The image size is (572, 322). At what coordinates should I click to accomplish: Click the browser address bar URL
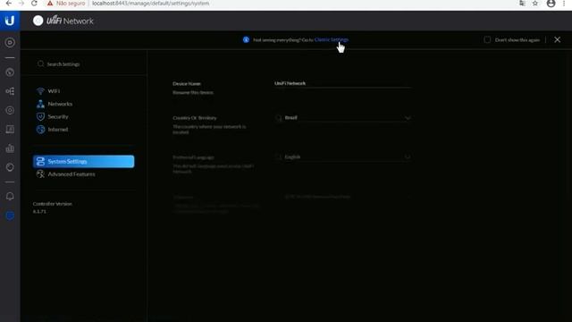click(151, 4)
